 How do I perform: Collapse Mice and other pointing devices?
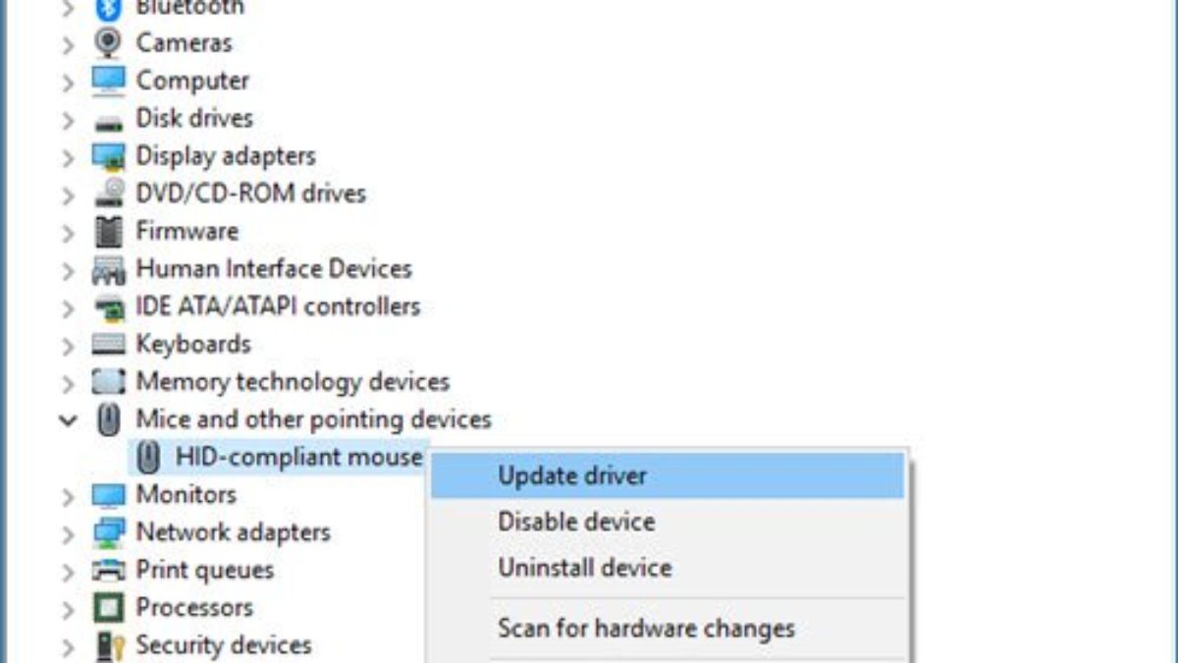click(x=68, y=420)
